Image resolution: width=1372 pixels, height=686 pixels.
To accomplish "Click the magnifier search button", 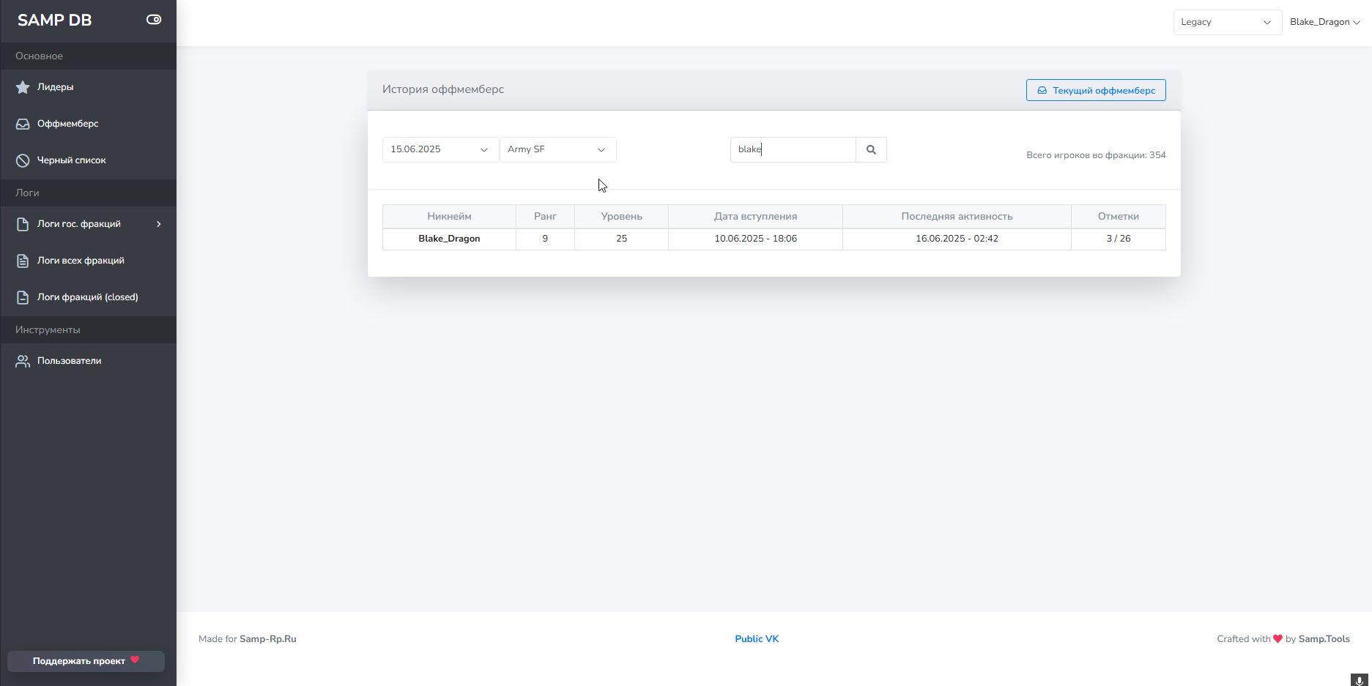I will 871,149.
